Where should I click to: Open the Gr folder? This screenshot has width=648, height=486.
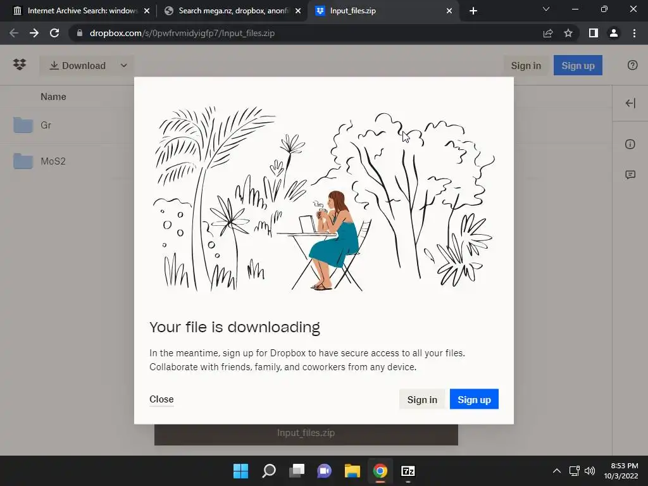pyautogui.click(x=46, y=125)
